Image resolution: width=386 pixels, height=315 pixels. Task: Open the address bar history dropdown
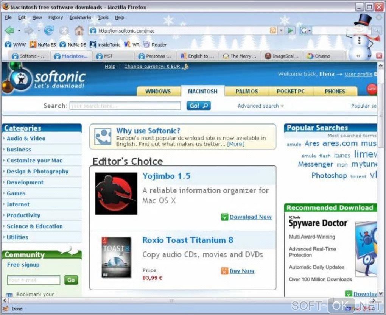point(281,31)
